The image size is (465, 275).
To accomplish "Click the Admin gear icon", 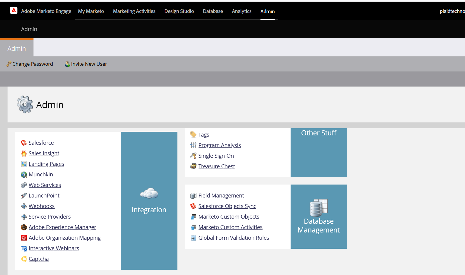I will [25, 104].
